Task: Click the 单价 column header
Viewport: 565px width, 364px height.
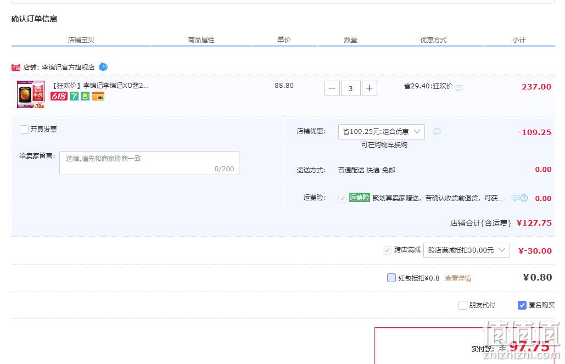Action: point(284,40)
